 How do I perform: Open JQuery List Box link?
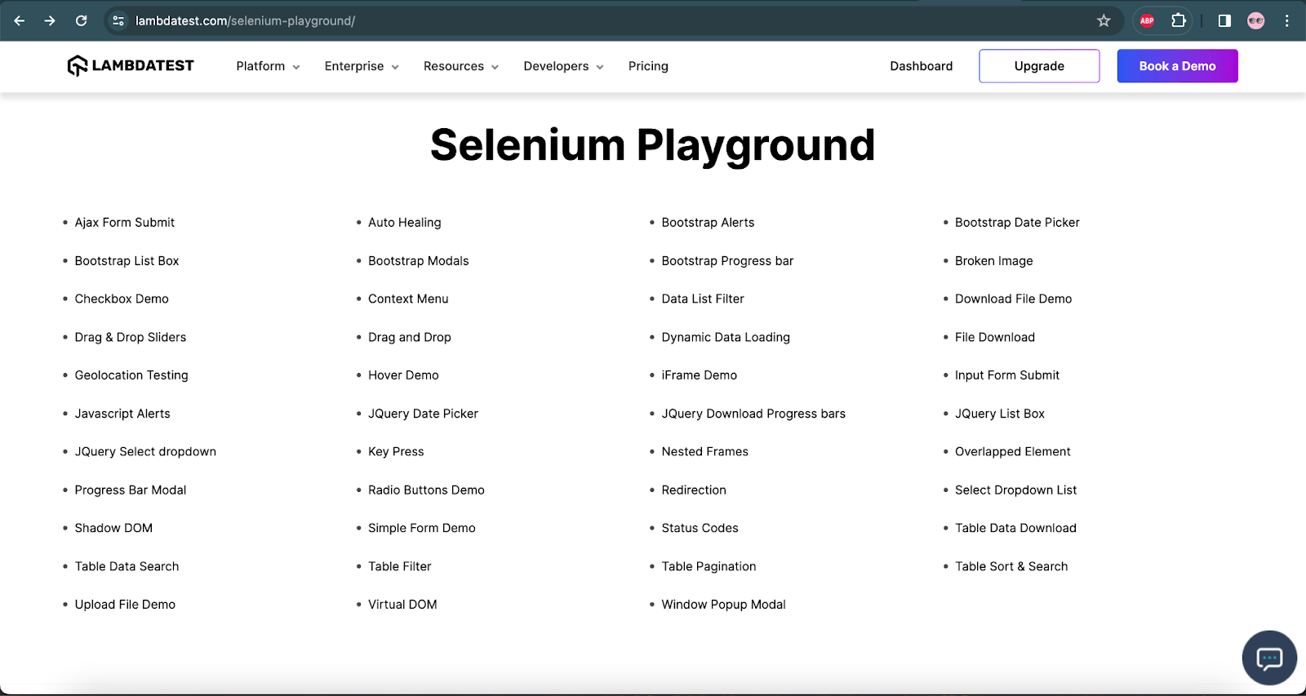(x=1000, y=414)
